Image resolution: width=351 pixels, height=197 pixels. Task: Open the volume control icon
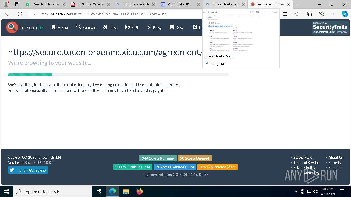tap(315, 192)
